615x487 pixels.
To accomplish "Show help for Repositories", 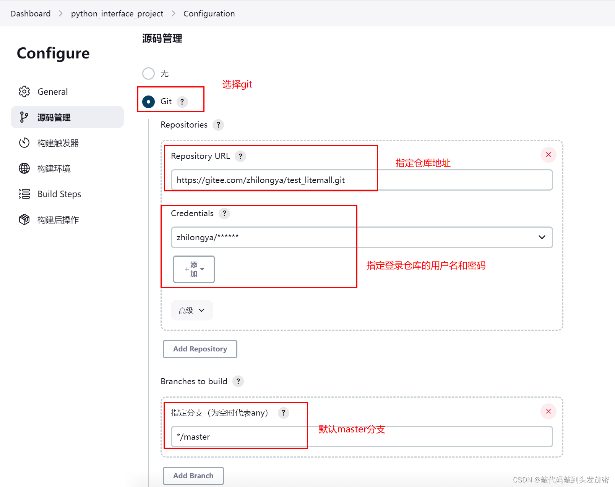I will point(218,125).
